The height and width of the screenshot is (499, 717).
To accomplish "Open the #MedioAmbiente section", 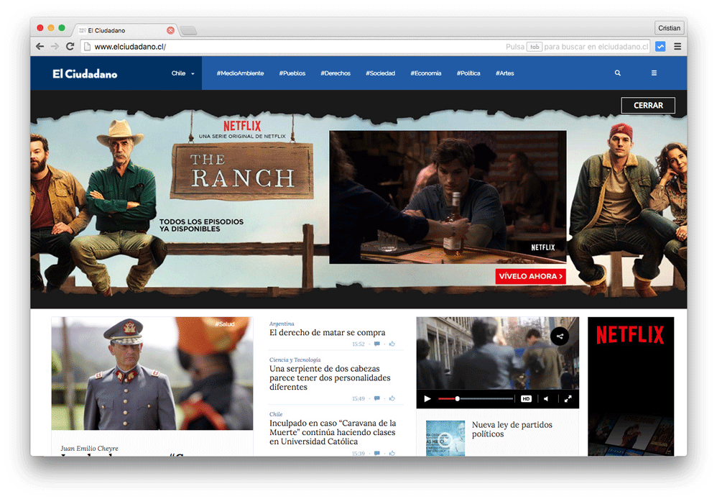I will (x=240, y=73).
